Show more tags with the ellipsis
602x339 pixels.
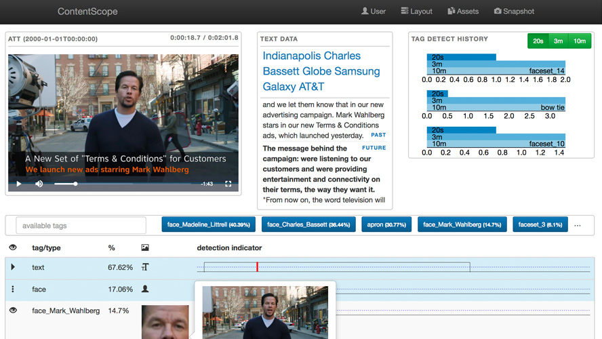click(x=578, y=224)
